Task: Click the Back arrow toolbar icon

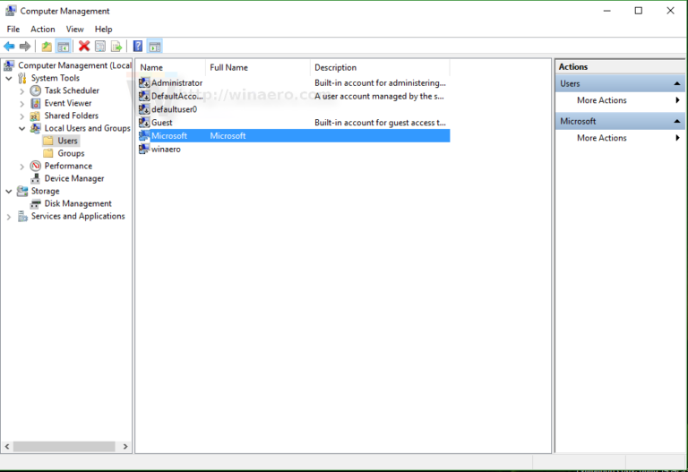Action: pyautogui.click(x=9, y=47)
